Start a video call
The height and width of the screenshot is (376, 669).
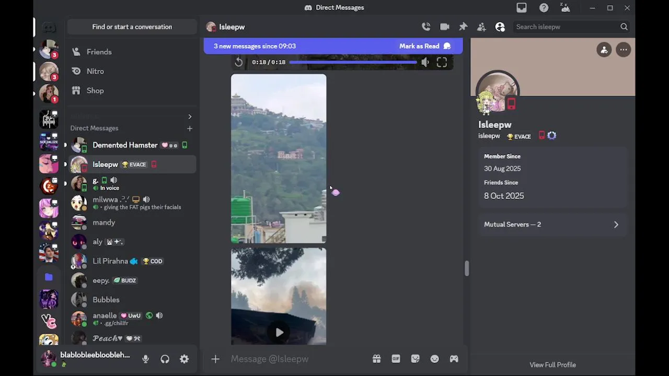(445, 27)
